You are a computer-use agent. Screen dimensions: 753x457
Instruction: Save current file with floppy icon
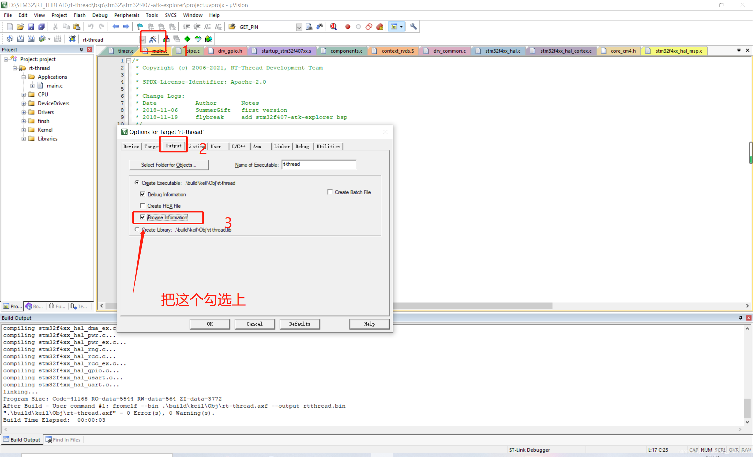(31, 26)
